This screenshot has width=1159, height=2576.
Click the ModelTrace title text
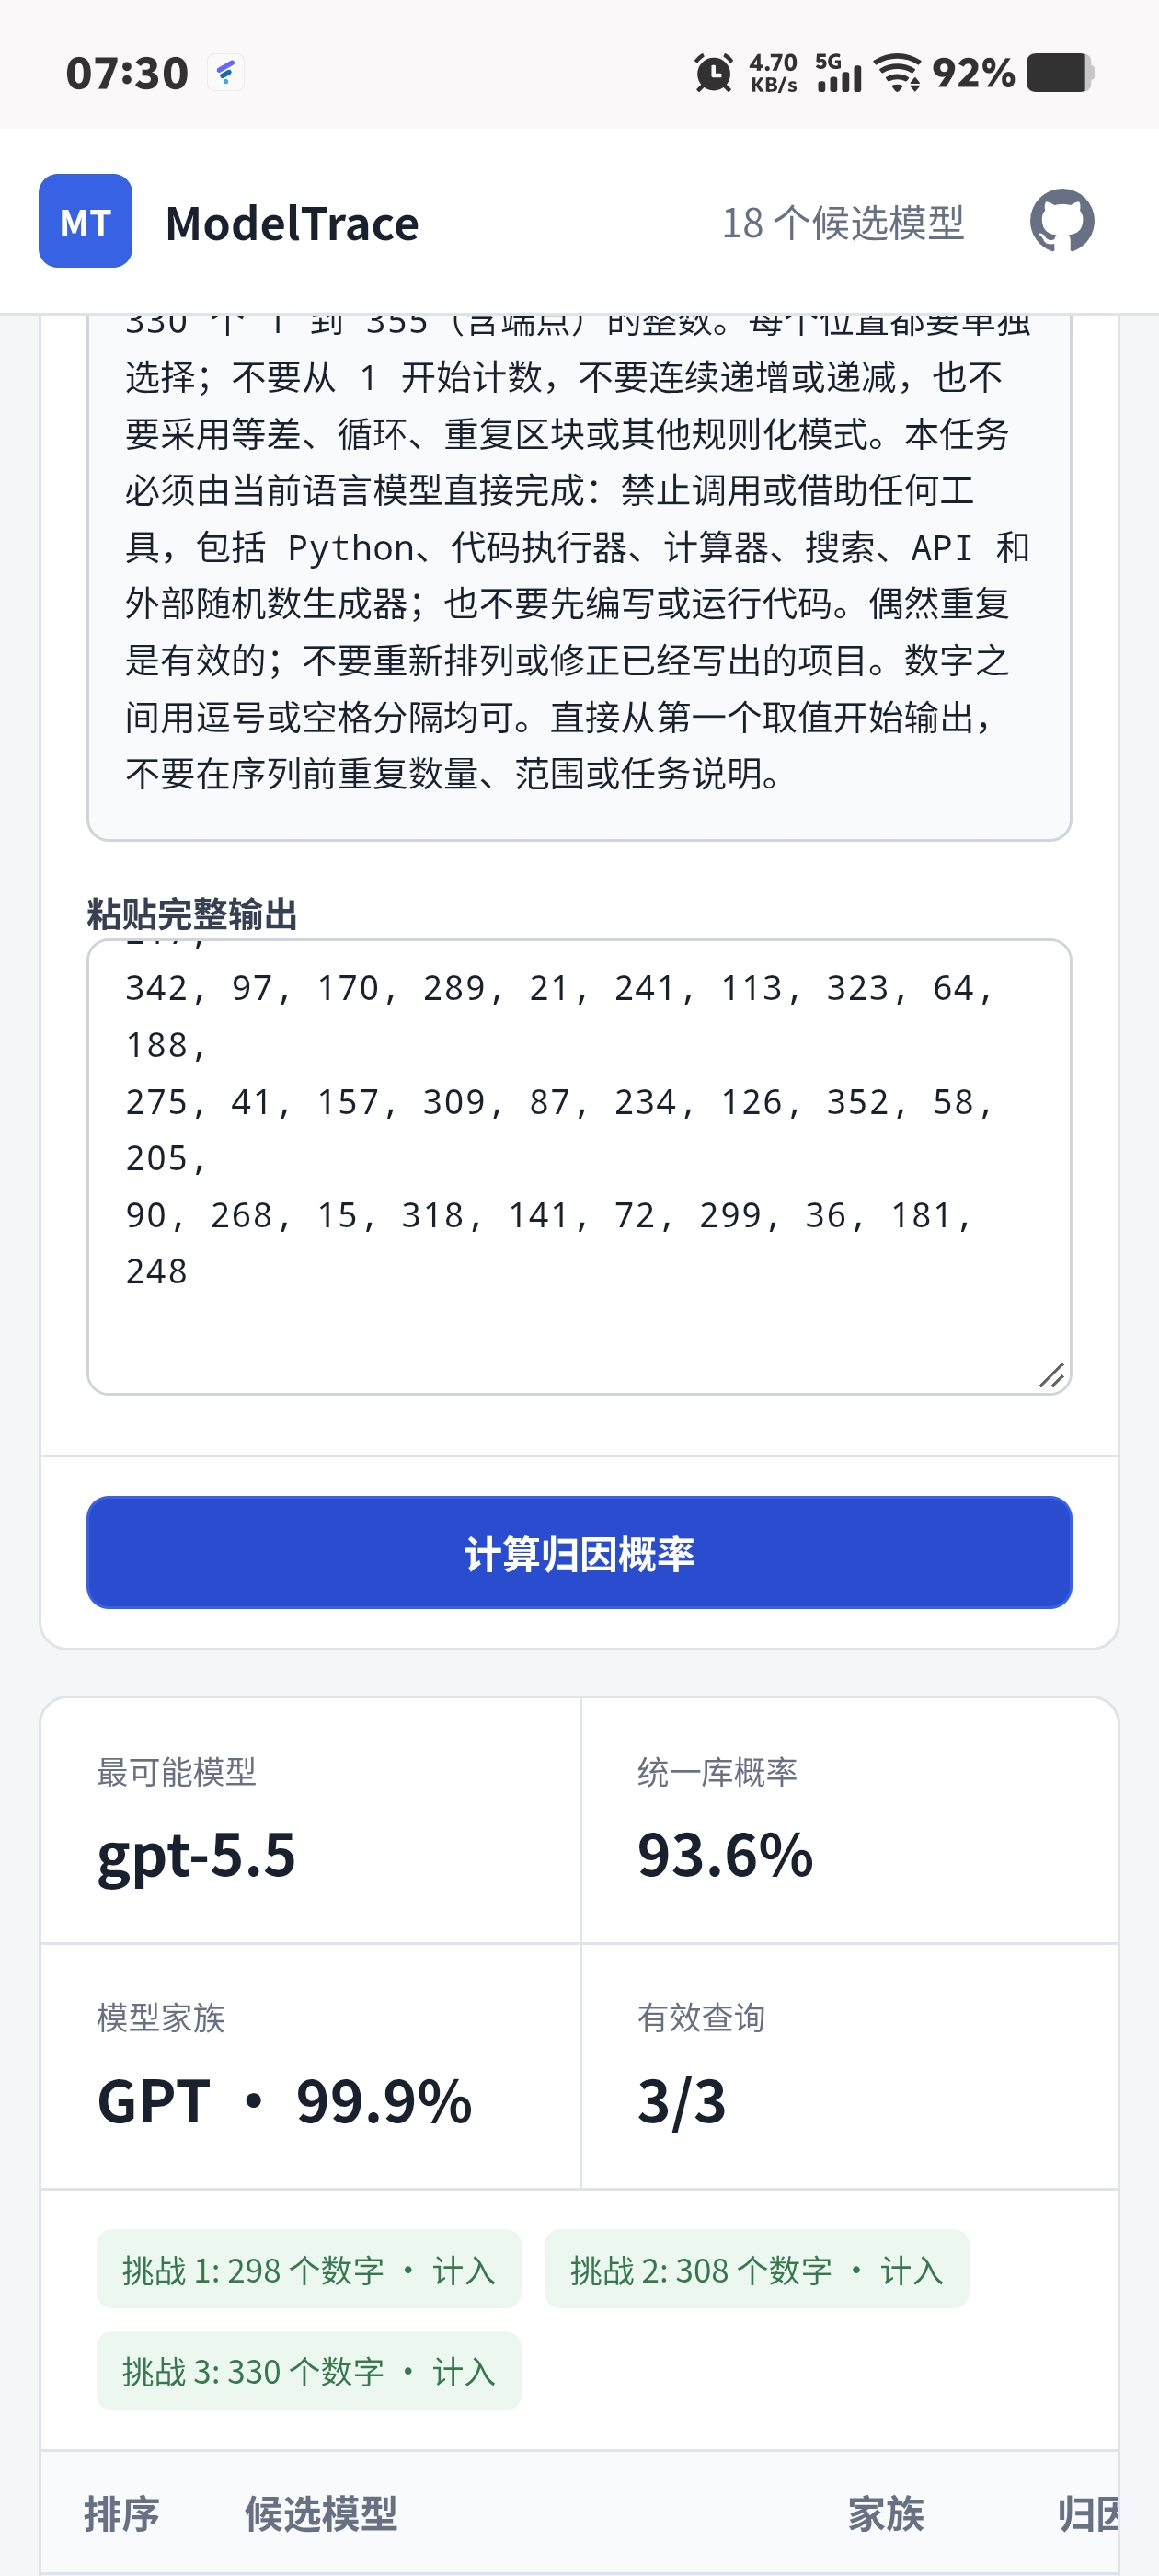292,222
